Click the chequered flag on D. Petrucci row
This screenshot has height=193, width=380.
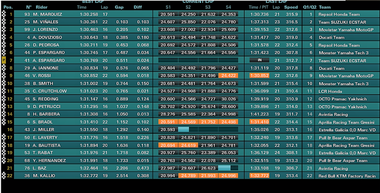[3, 106]
